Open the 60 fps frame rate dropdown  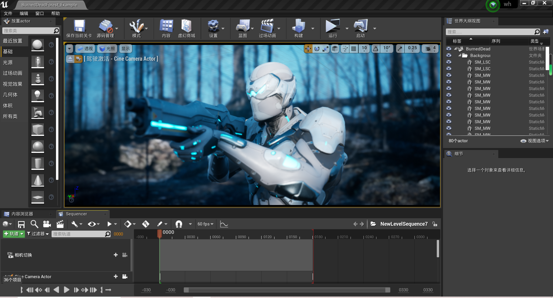coord(205,224)
